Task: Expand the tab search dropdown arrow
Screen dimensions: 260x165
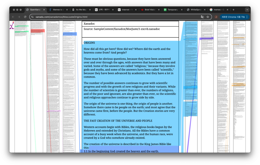Action: [x=247, y=10]
